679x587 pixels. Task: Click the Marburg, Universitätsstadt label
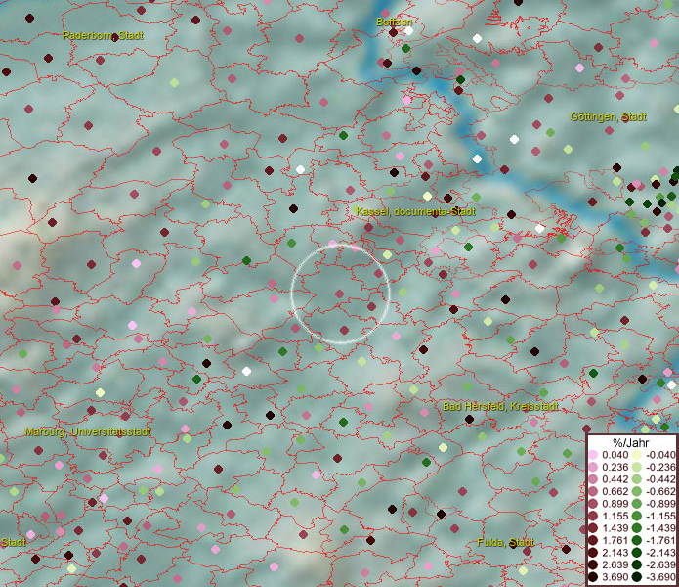click(x=88, y=431)
